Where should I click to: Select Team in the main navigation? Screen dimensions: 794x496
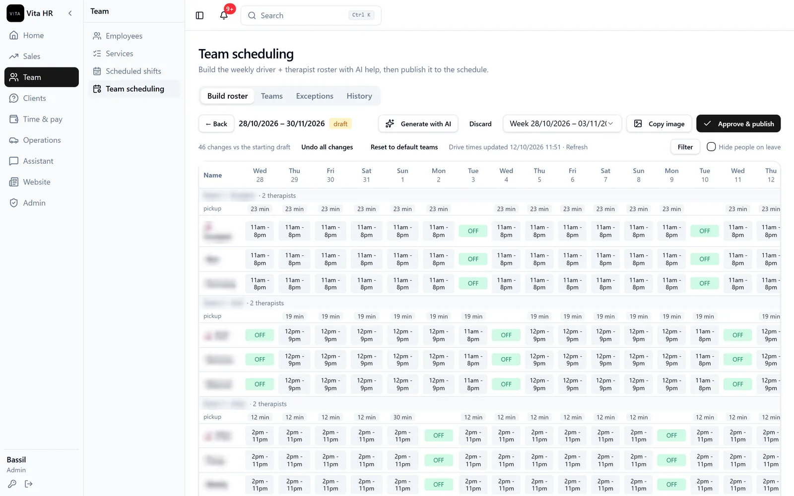coord(42,77)
